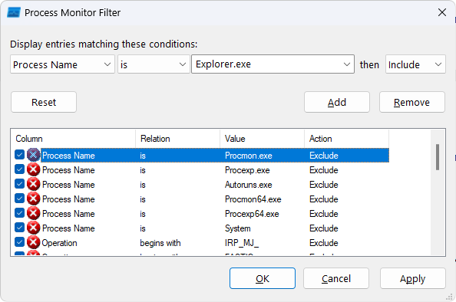Click the Process Monitor title bar icon
456x302 pixels.
13,13
